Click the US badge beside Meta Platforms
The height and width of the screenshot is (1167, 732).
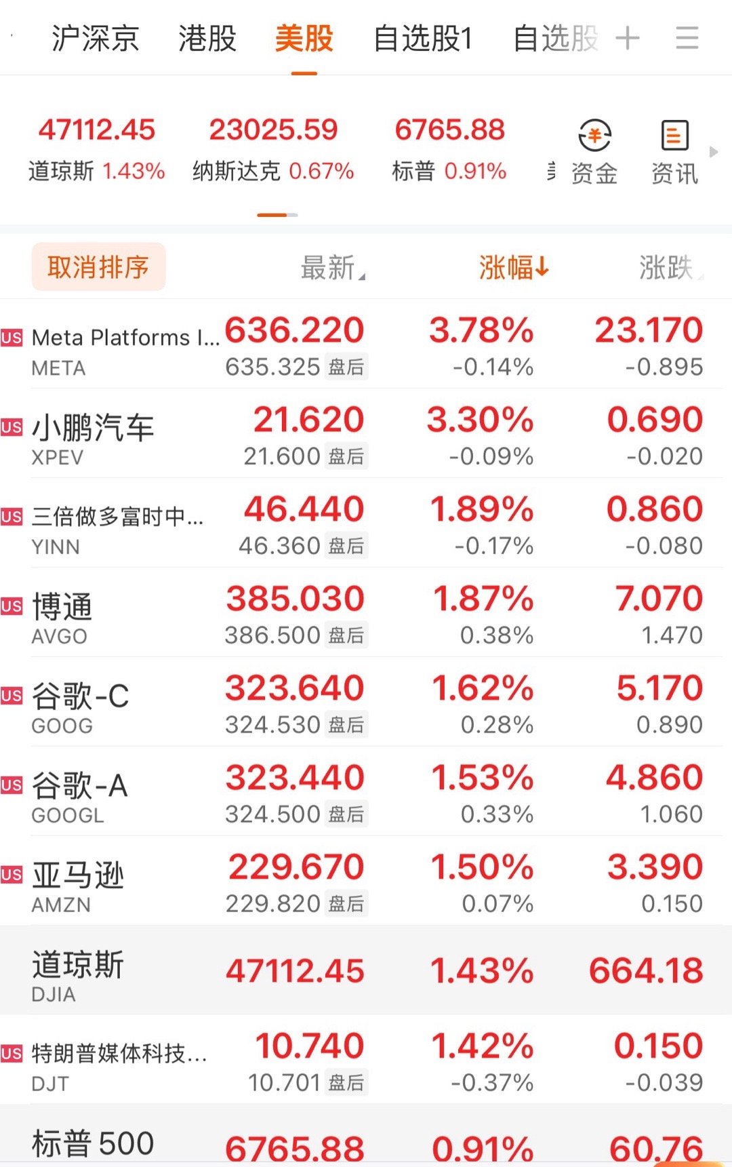click(x=12, y=338)
